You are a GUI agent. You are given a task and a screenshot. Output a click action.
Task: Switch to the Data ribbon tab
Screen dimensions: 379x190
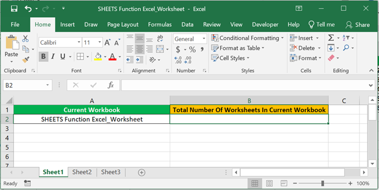click(187, 25)
